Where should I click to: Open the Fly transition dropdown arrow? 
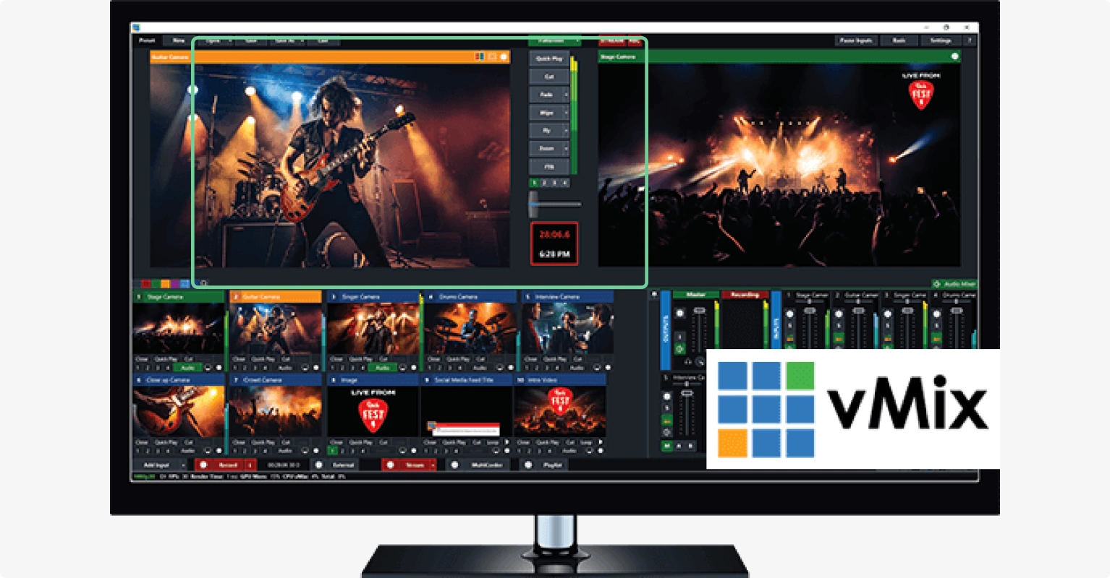[x=566, y=130]
